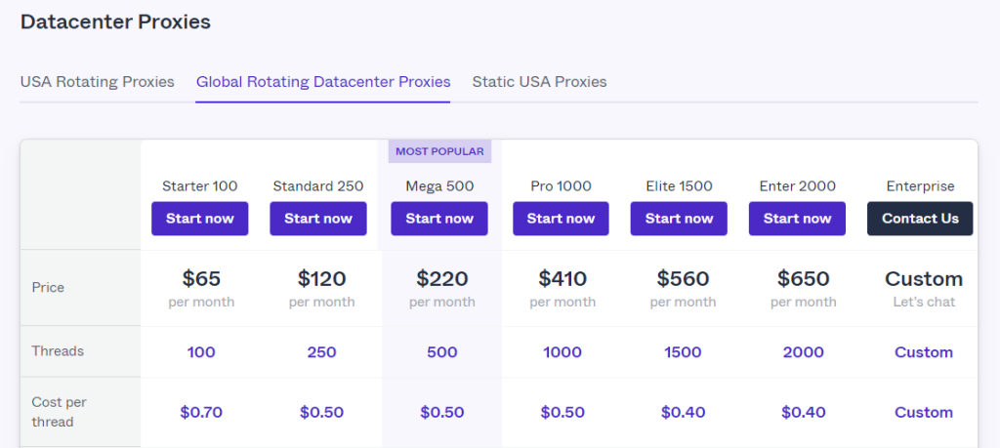
Task: Click the Custom threads value for Enterprise
Action: coord(924,352)
